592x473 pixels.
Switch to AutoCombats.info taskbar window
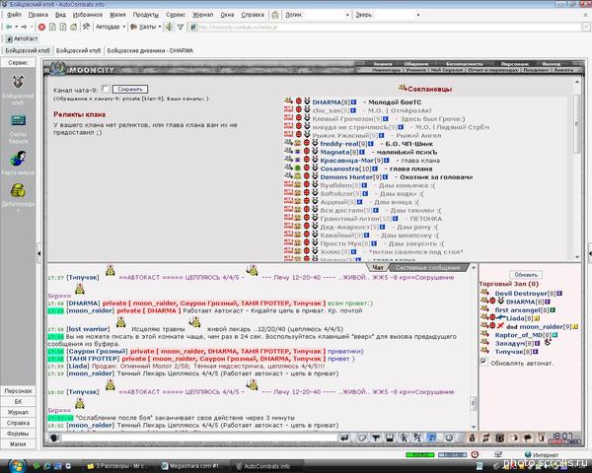pos(266,466)
